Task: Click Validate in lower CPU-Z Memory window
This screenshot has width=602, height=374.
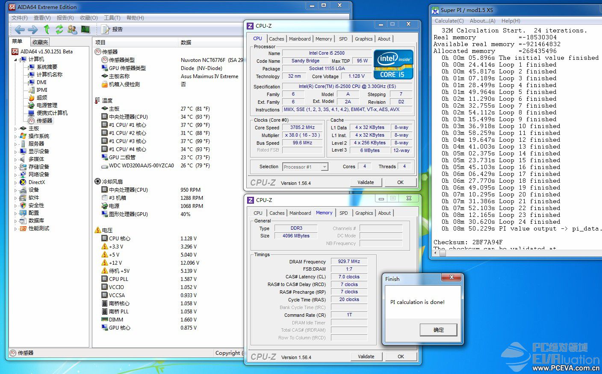Action: [x=366, y=356]
